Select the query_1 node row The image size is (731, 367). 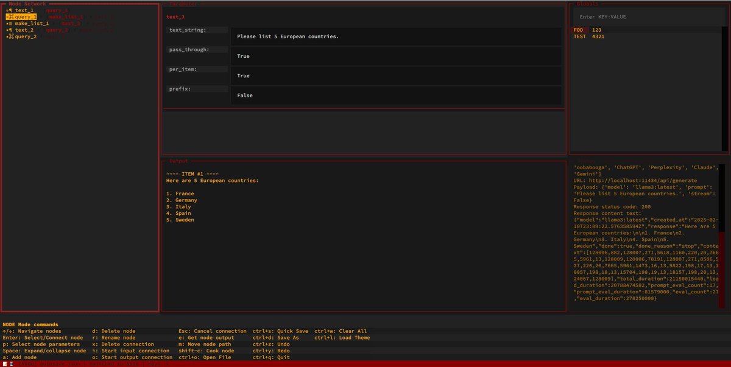coord(21,17)
